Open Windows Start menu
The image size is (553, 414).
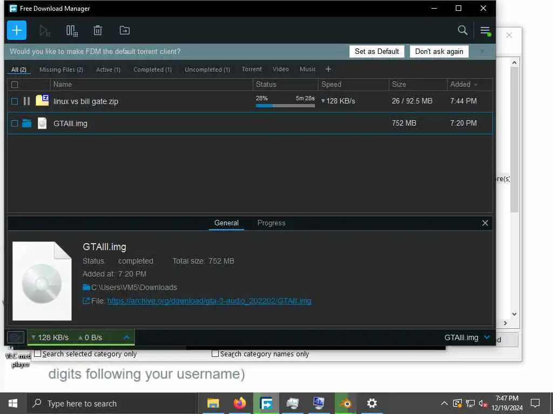pyautogui.click(x=13, y=403)
